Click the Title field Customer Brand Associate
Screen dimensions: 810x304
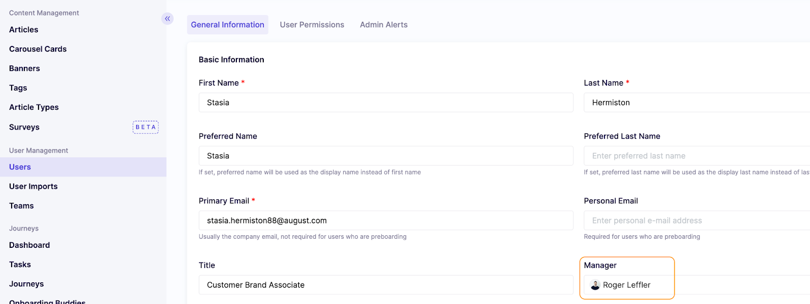point(386,285)
